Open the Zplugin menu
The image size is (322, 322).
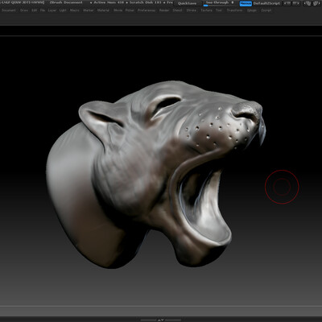tap(251, 10)
